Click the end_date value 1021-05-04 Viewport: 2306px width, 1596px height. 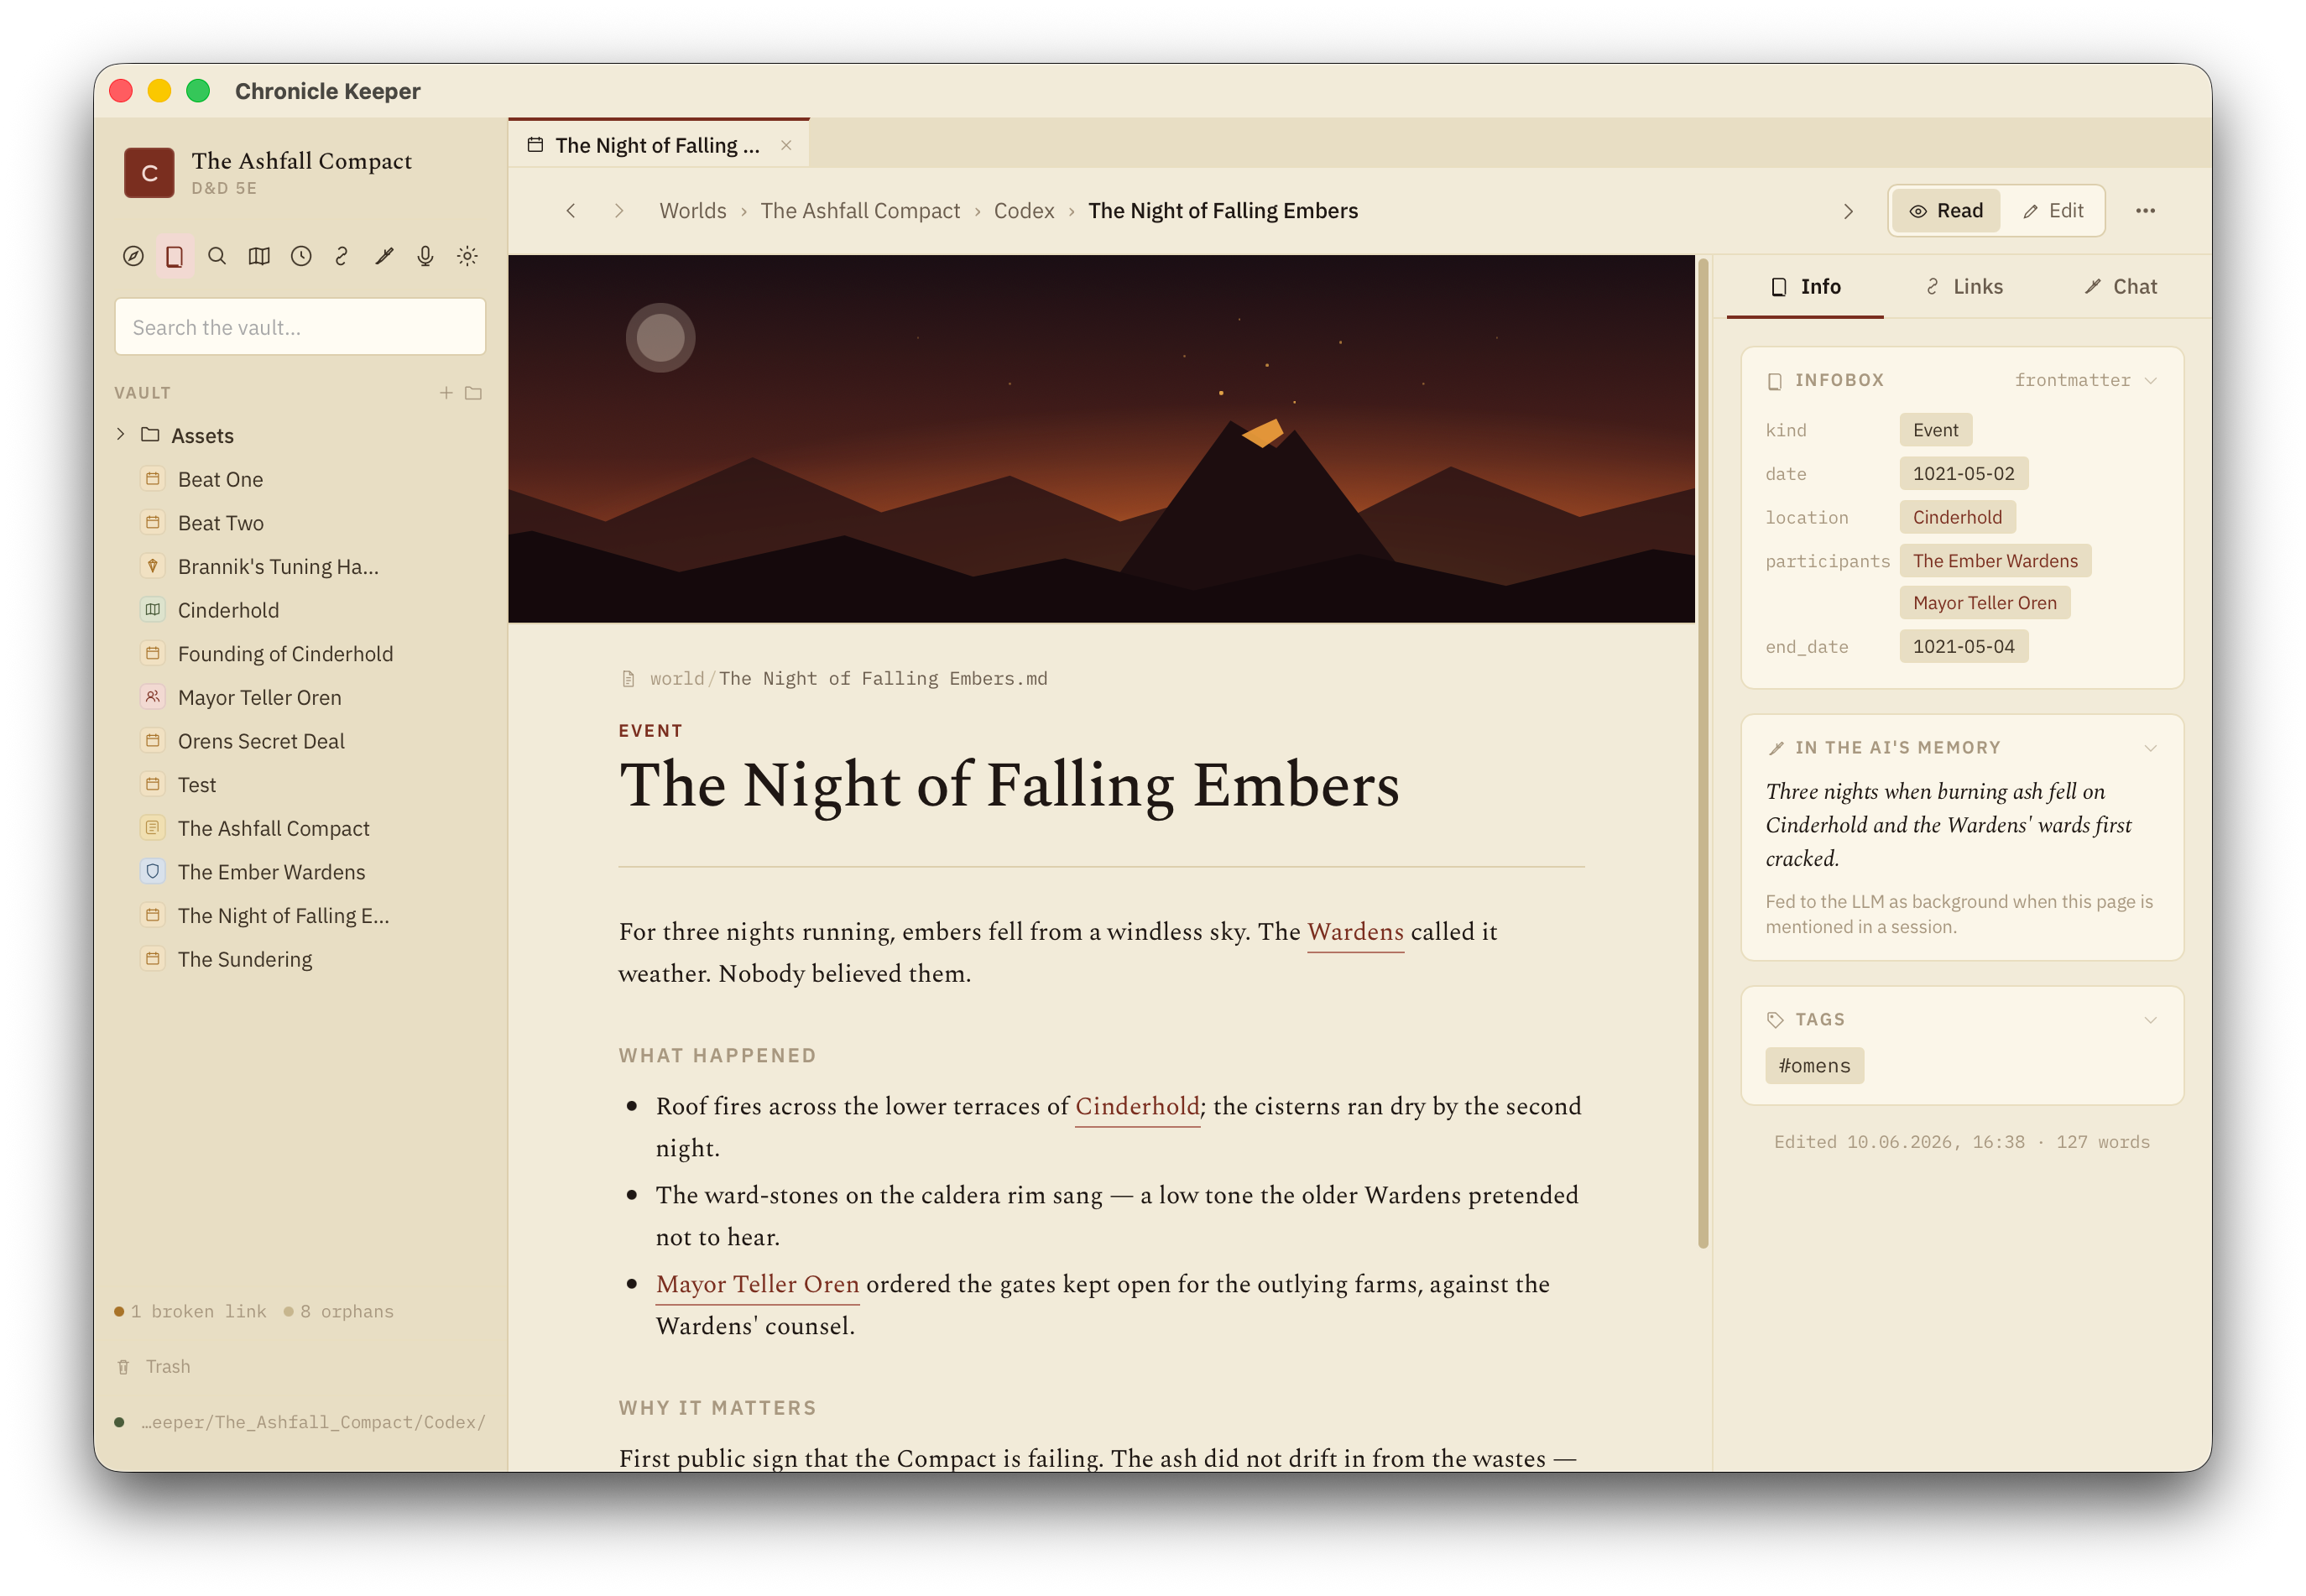pos(1963,647)
